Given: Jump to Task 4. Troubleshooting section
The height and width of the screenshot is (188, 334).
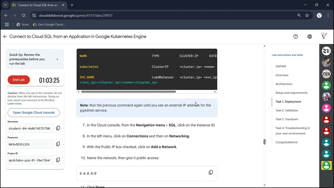Looking at the screenshot, I should pos(293,131).
